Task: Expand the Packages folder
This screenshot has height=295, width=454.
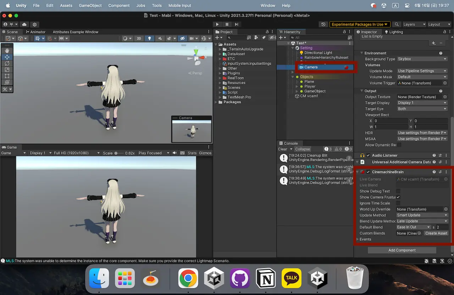Action: click(x=216, y=102)
